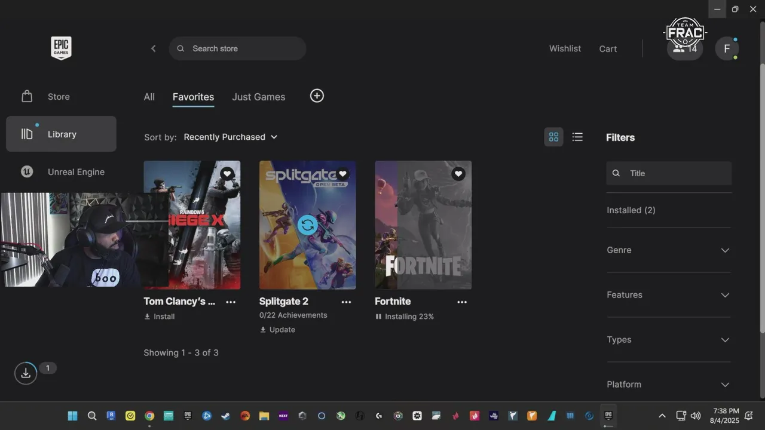Expand the Features filter

click(x=669, y=295)
